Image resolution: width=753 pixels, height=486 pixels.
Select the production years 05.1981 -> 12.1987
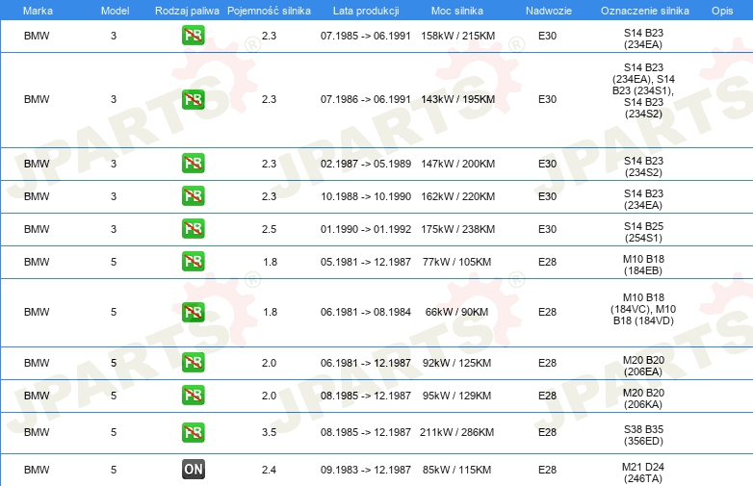[366, 262]
